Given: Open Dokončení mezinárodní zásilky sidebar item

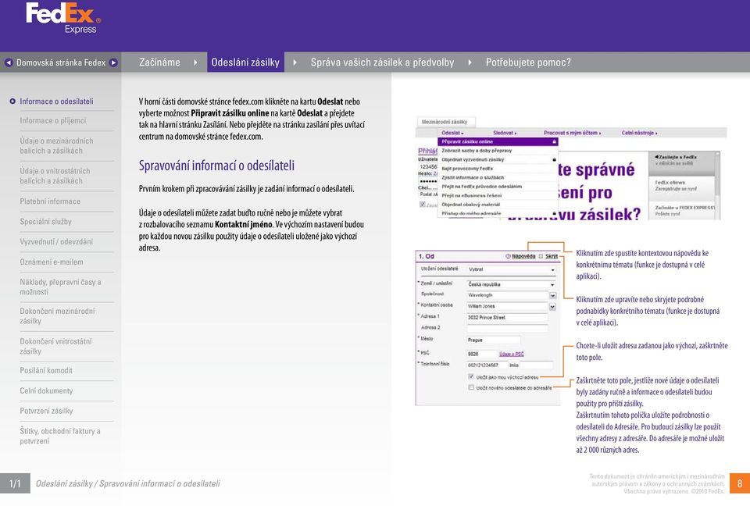Looking at the screenshot, I should click(x=57, y=316).
